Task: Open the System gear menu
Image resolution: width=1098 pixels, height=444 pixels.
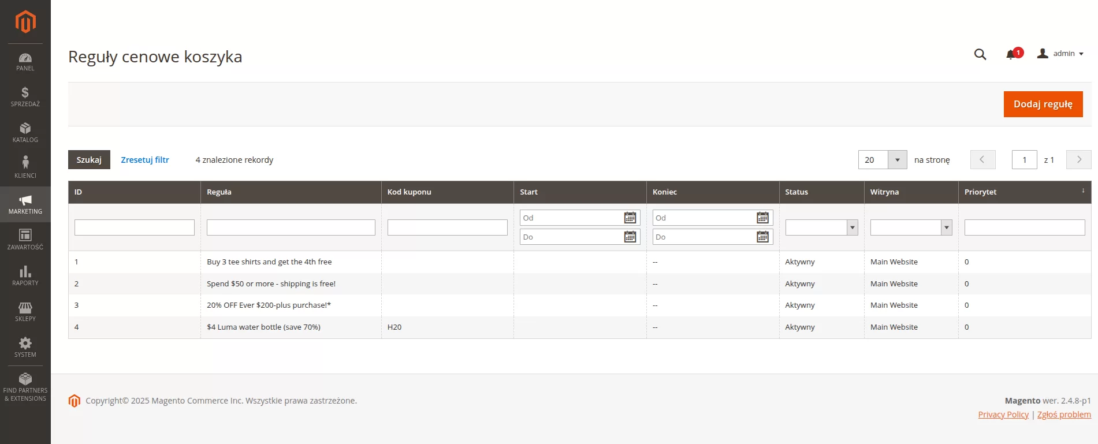Action: point(25,348)
